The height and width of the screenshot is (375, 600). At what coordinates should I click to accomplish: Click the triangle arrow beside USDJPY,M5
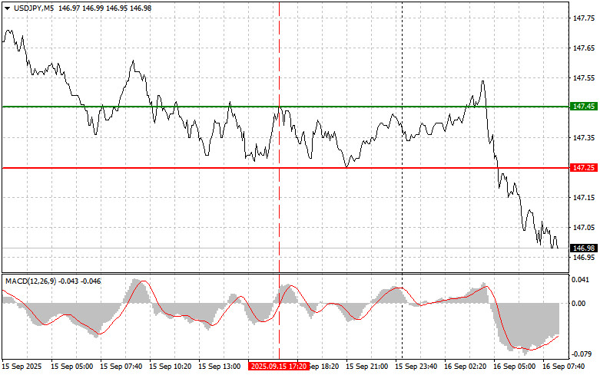coord(7,8)
